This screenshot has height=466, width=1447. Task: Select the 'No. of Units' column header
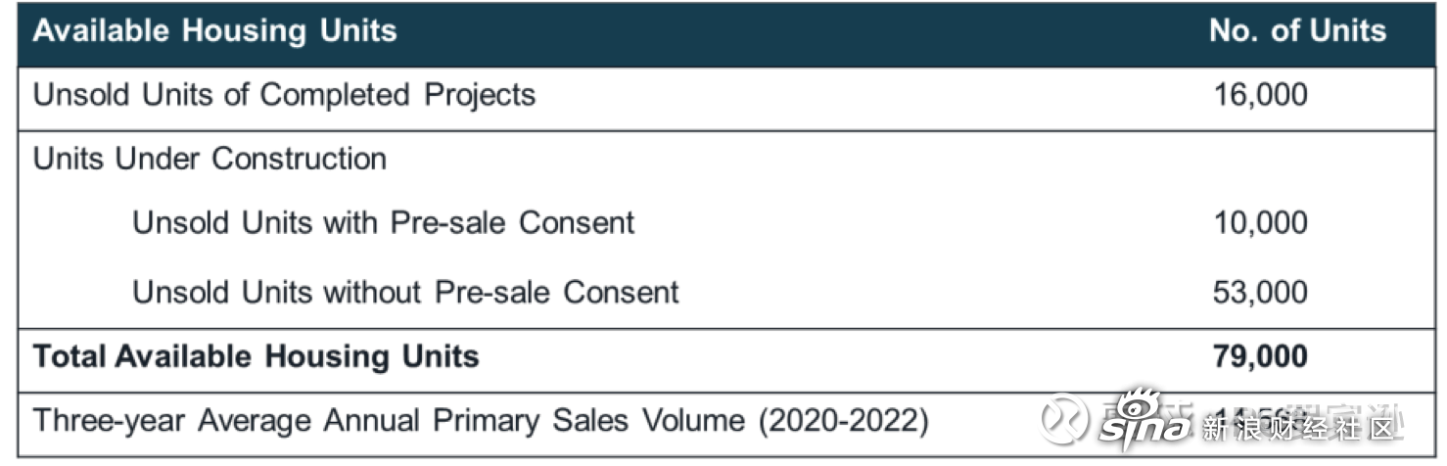coord(1297,31)
